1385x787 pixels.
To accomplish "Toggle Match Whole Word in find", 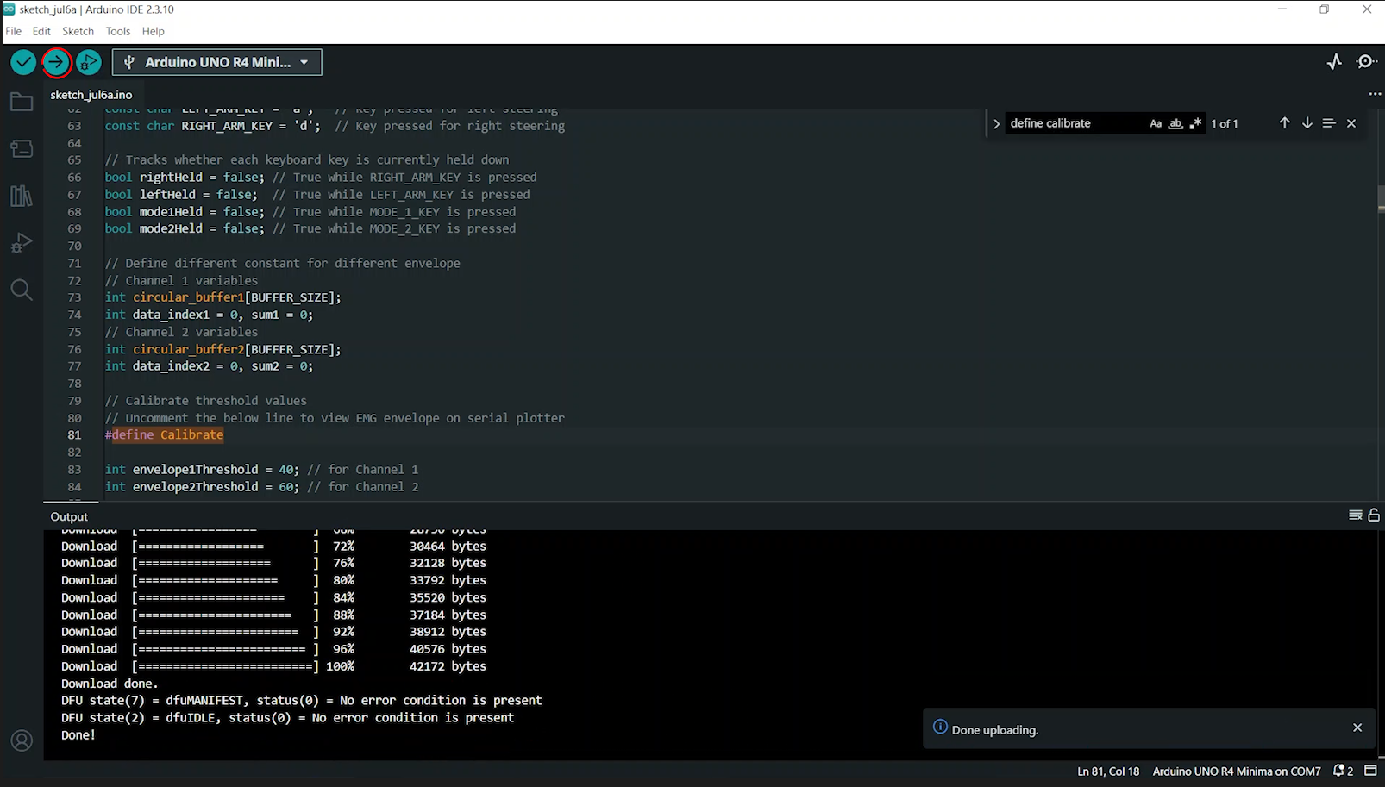I will click(1175, 123).
